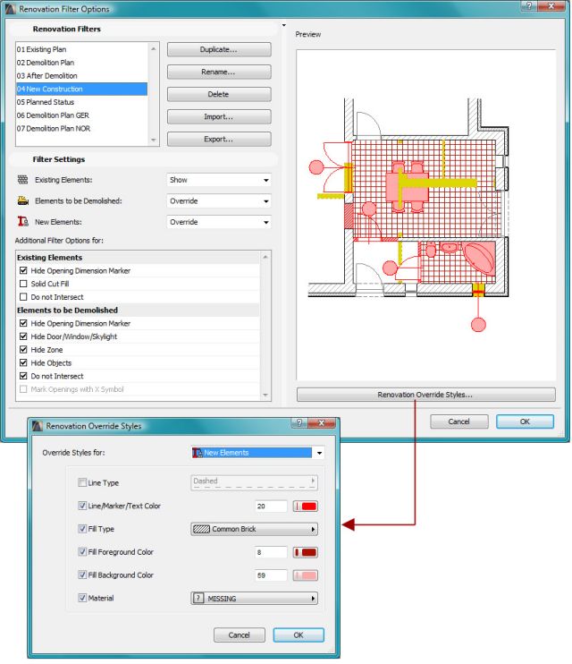Image resolution: width=572 pixels, height=664 pixels.
Task: Click Cancel in Renovation Override Styles dialog
Action: [239, 634]
